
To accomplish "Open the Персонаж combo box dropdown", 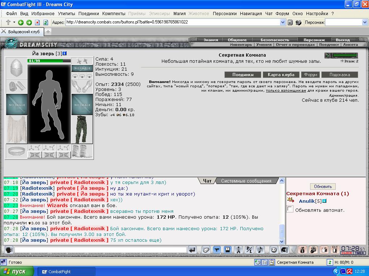I will (365, 22).
